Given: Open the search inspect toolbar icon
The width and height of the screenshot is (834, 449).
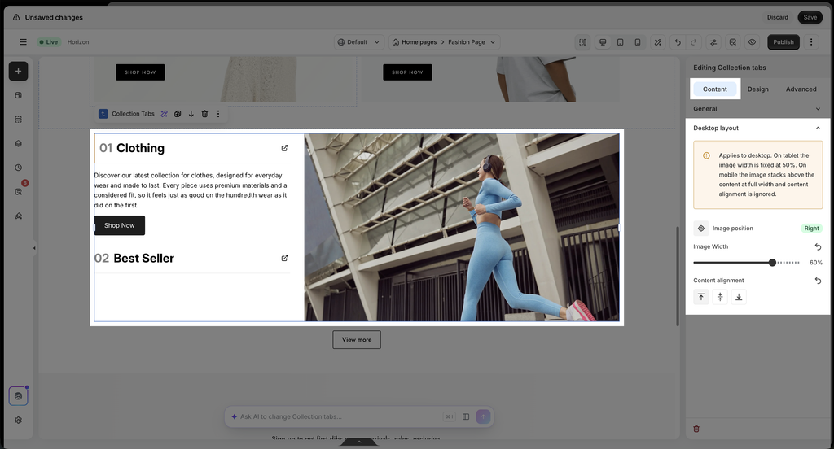Looking at the screenshot, I should pos(733,42).
